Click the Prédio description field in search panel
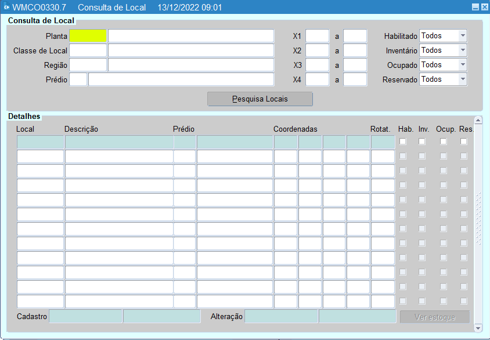Image resolution: width=490 pixels, height=340 pixels. pos(181,79)
